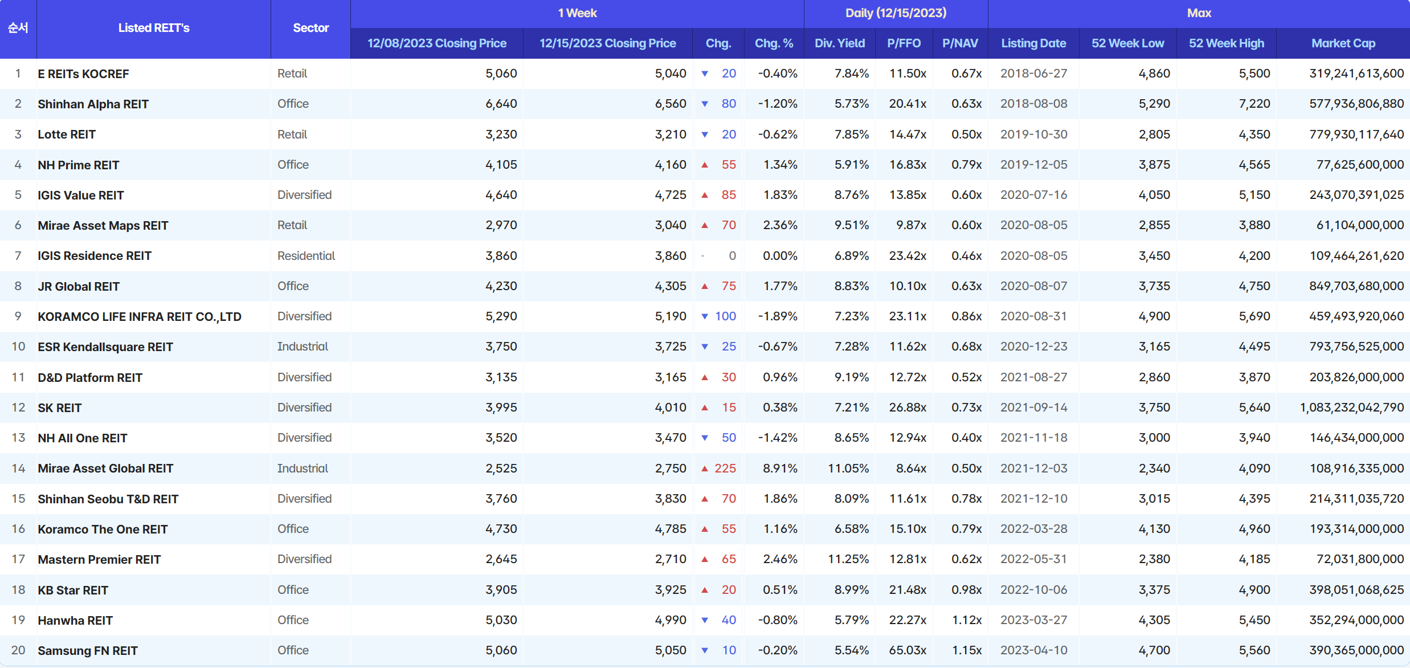Click Lotte REIT 52 week low 2,805
Screen dimensions: 1410x668
1154,135
